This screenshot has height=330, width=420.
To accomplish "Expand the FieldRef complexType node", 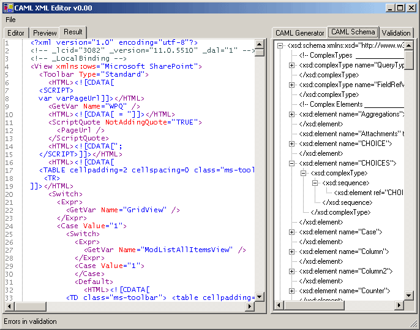I will pyautogui.click(x=291, y=85).
